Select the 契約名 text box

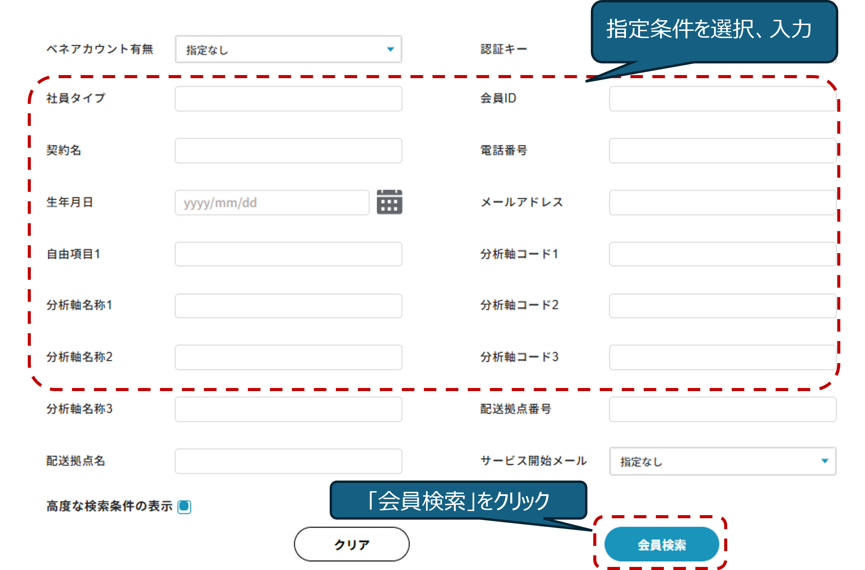click(288, 150)
